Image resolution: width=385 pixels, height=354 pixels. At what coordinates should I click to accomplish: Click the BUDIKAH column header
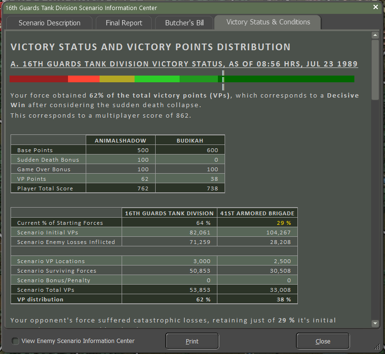pyautogui.click(x=190, y=141)
